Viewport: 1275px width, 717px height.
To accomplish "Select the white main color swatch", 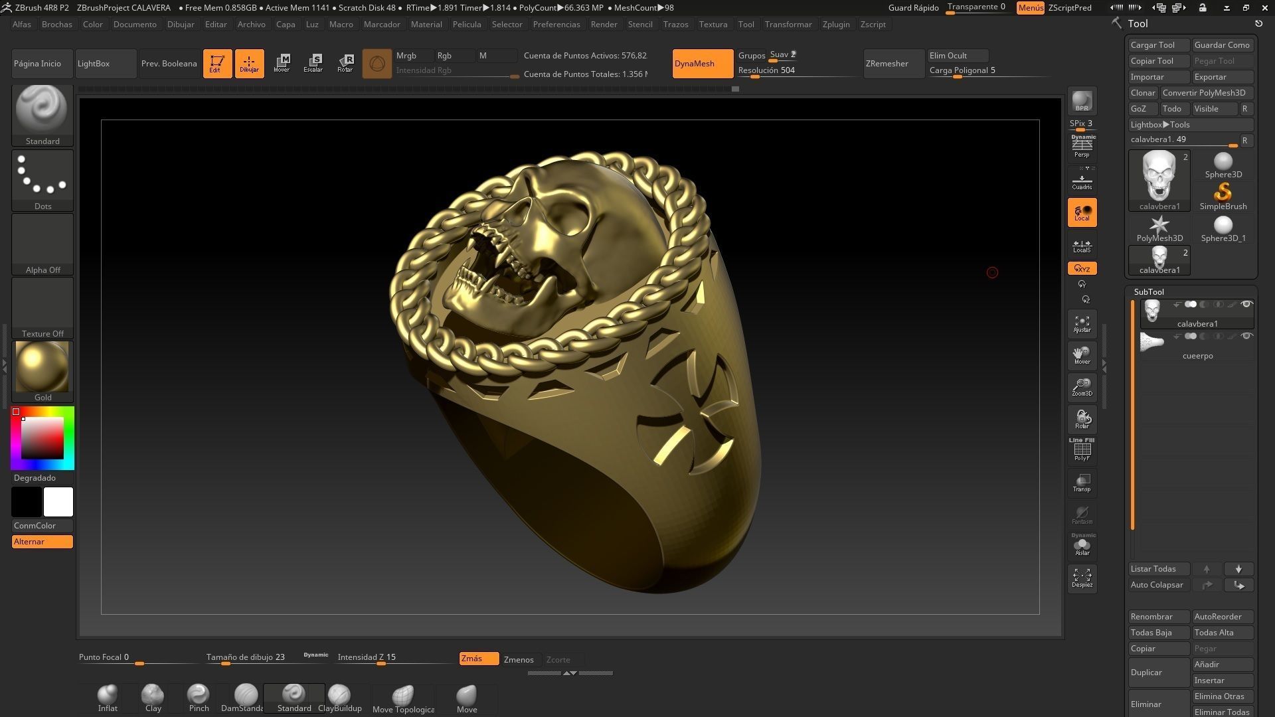I will point(58,502).
